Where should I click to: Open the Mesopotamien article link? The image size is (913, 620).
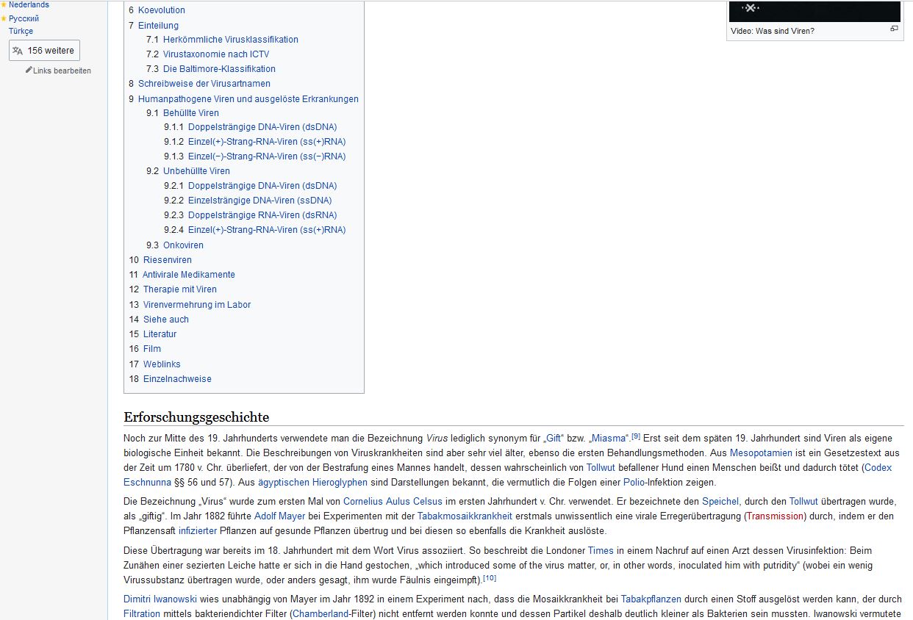point(761,453)
